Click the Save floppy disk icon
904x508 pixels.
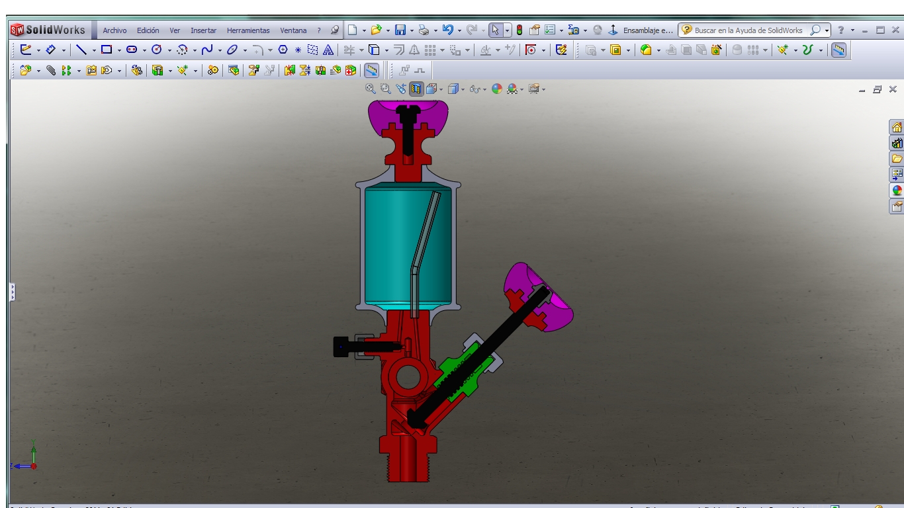400,30
